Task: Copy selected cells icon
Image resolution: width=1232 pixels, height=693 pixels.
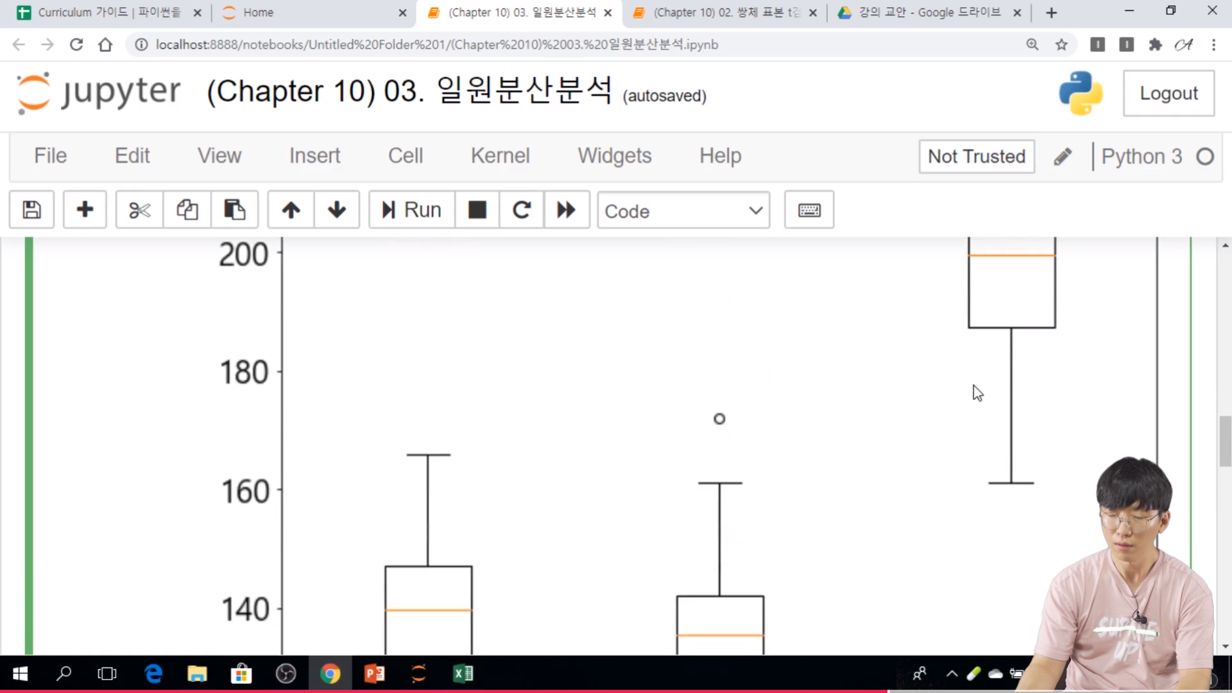Action: point(187,210)
